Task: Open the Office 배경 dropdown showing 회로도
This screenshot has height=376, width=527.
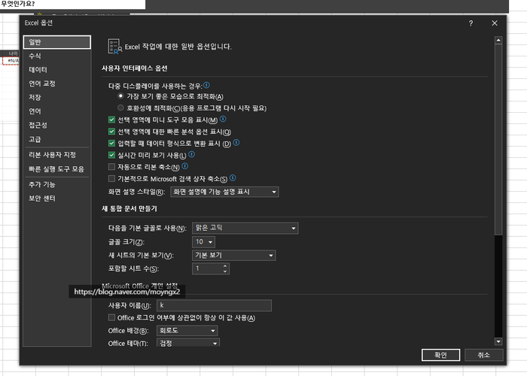Action: coord(187,331)
